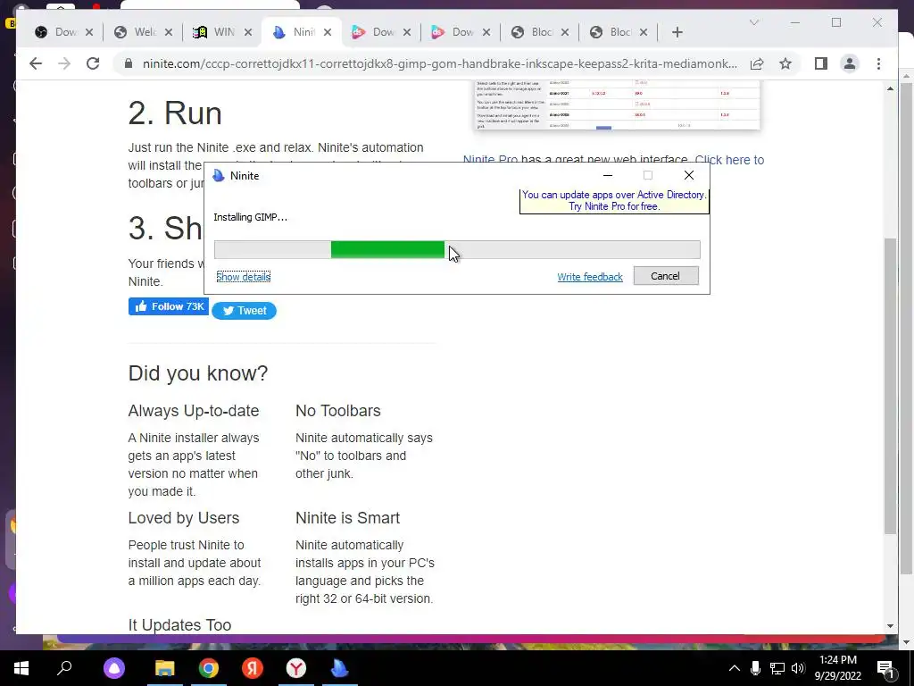914x686 pixels.
Task: Minimize the Ninite installer dialog
Action: tap(607, 176)
